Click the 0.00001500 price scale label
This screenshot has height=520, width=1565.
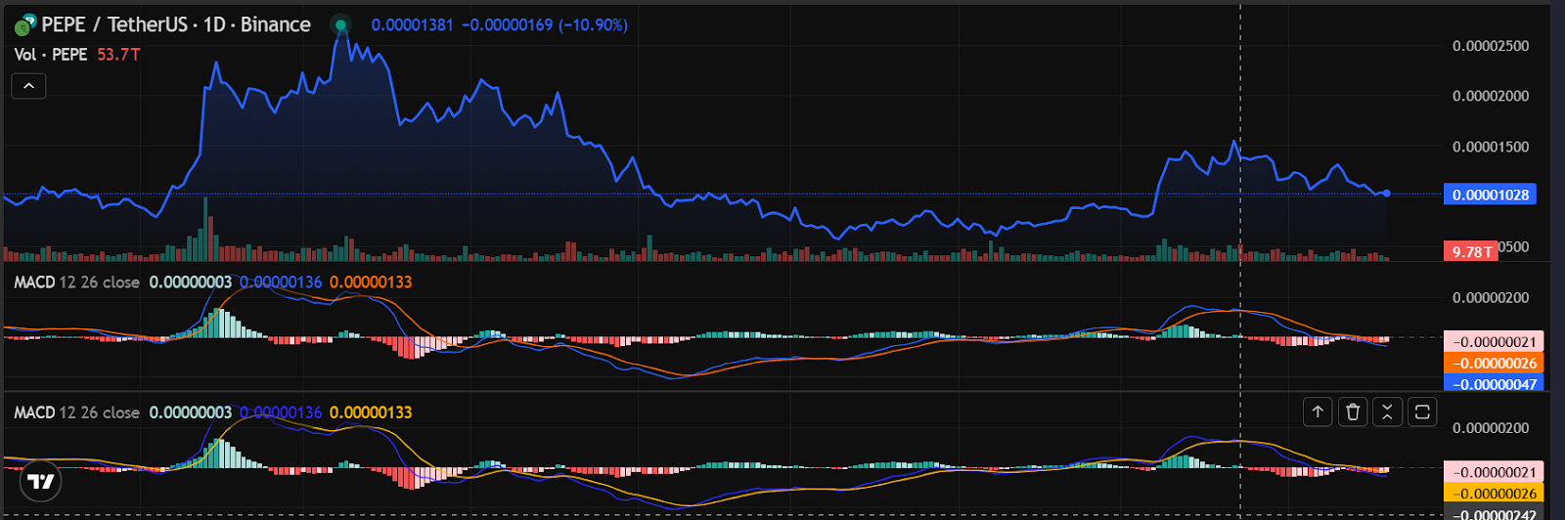1490,147
